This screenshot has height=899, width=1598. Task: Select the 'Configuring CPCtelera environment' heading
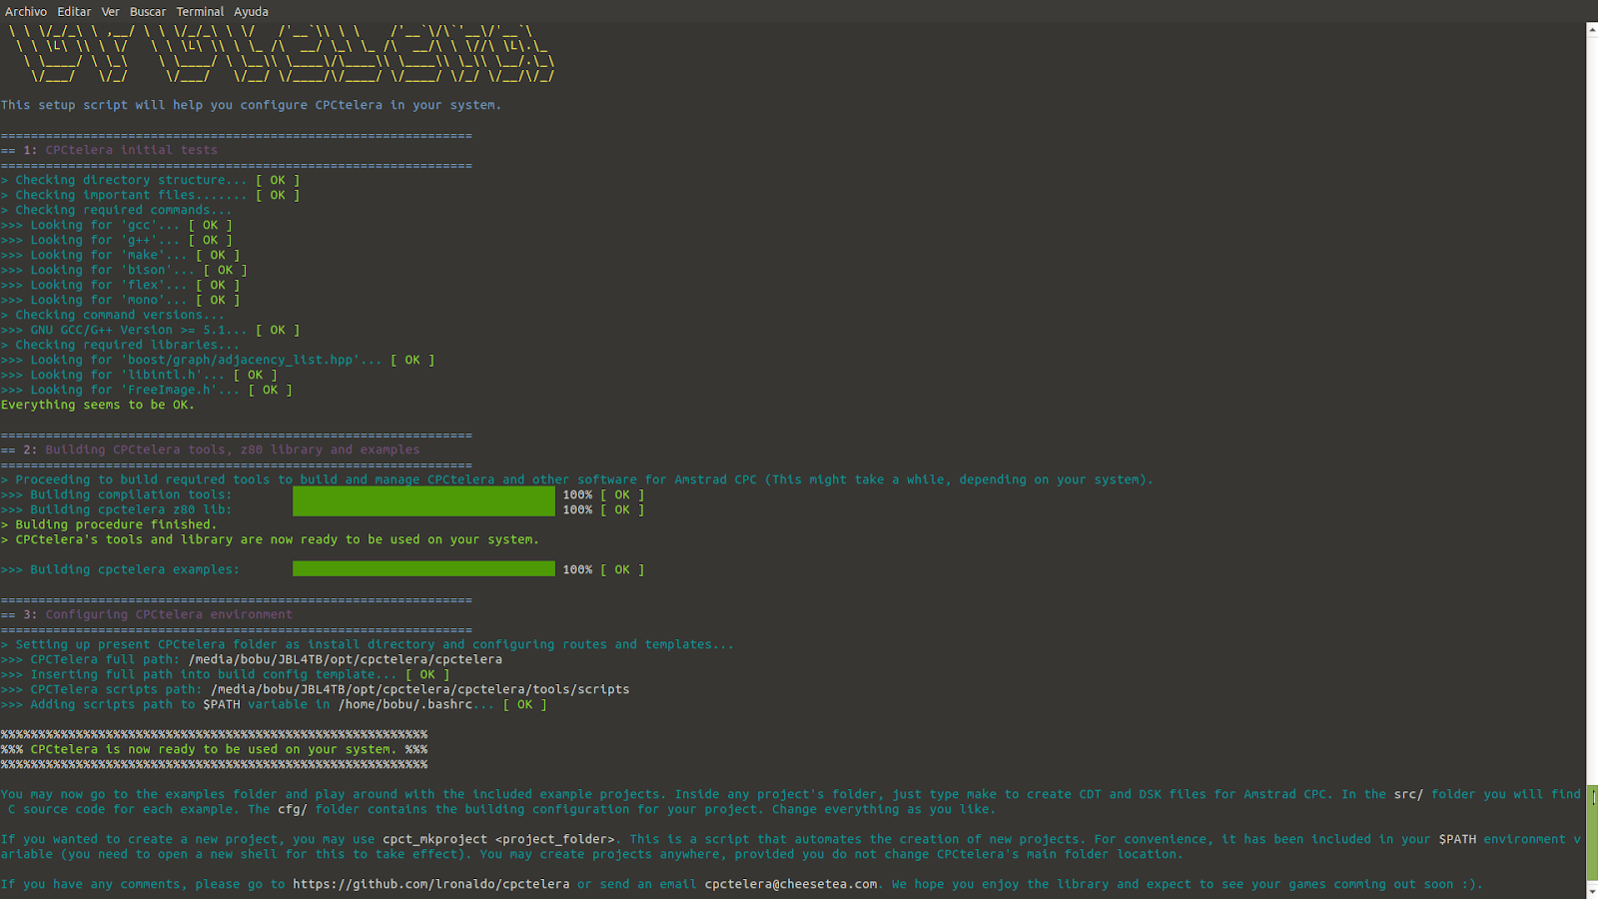pos(169,614)
